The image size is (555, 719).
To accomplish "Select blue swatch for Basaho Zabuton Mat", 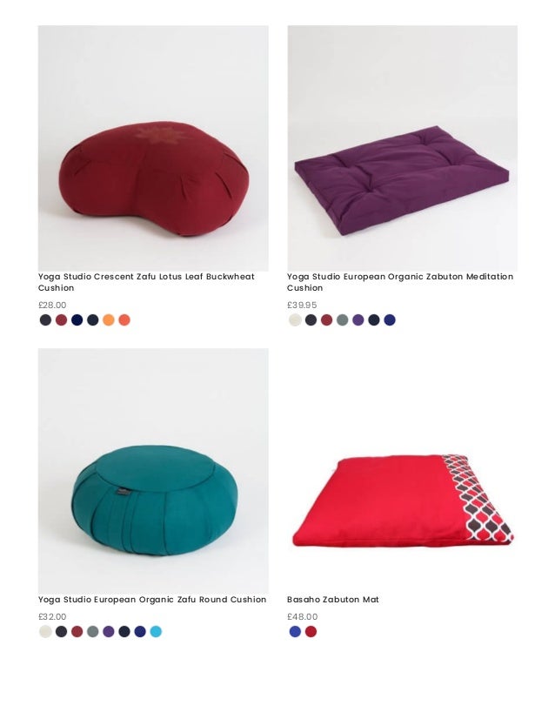I will (295, 631).
